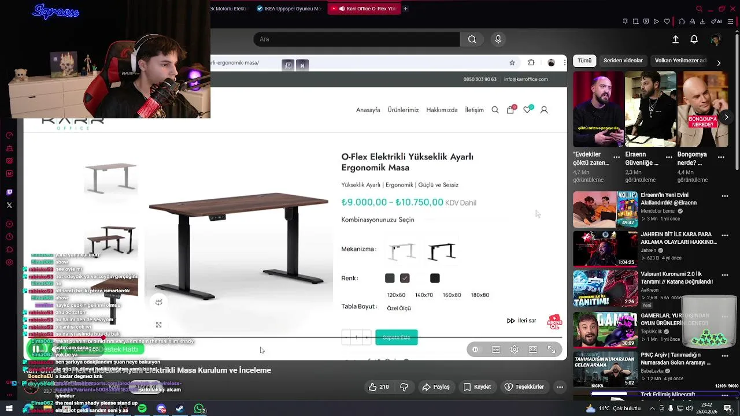Click İleri sar fast-forward button
Image resolution: width=740 pixels, height=416 pixels.
point(521,321)
